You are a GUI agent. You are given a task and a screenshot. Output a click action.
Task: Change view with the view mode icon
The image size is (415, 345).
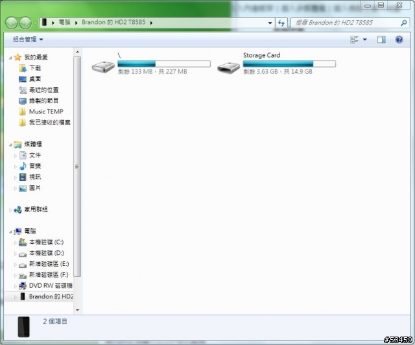click(x=354, y=40)
